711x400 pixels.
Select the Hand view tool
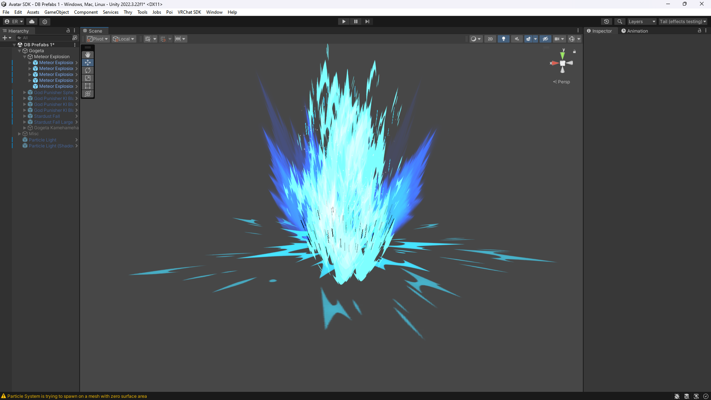coord(88,55)
